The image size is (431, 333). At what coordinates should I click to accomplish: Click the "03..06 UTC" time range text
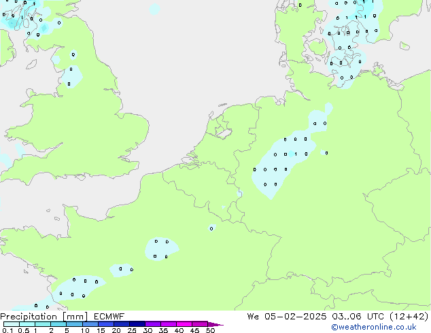pos(358,317)
